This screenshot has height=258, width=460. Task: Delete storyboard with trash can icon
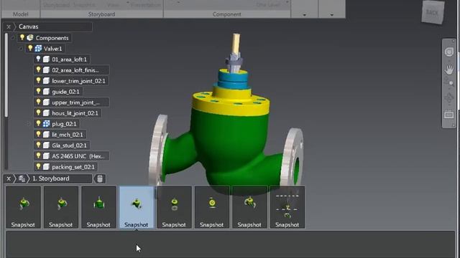point(100,178)
